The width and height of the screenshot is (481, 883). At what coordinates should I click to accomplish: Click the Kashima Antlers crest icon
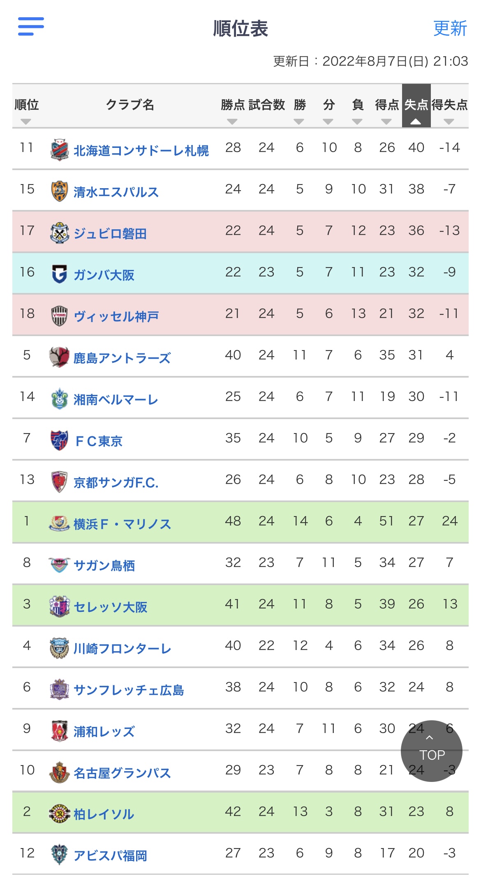click(x=59, y=357)
